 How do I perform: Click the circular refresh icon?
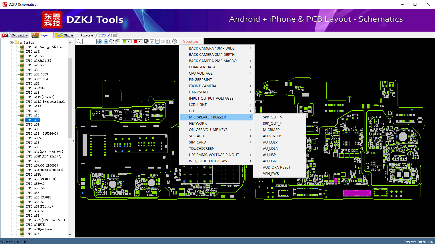click(175, 41)
